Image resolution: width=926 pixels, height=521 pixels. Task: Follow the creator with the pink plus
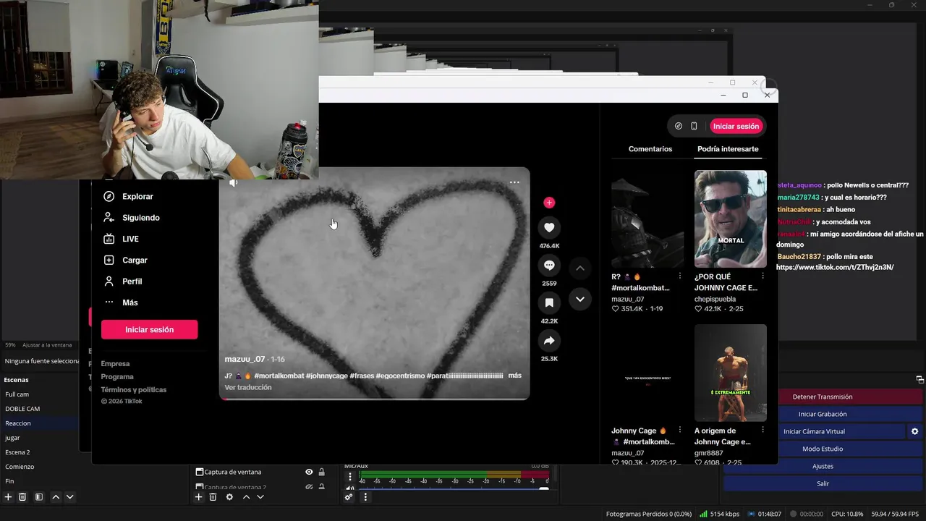(549, 203)
